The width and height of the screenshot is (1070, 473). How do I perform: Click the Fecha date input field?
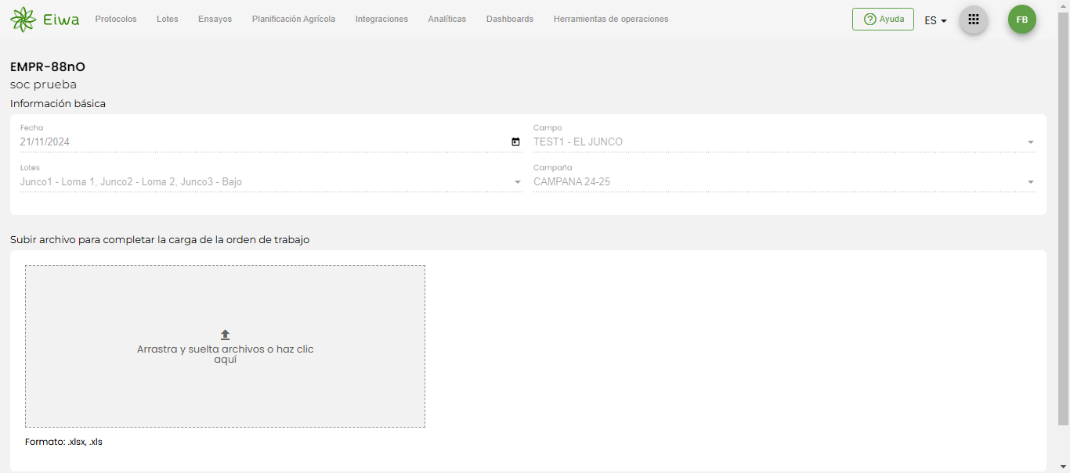point(258,142)
